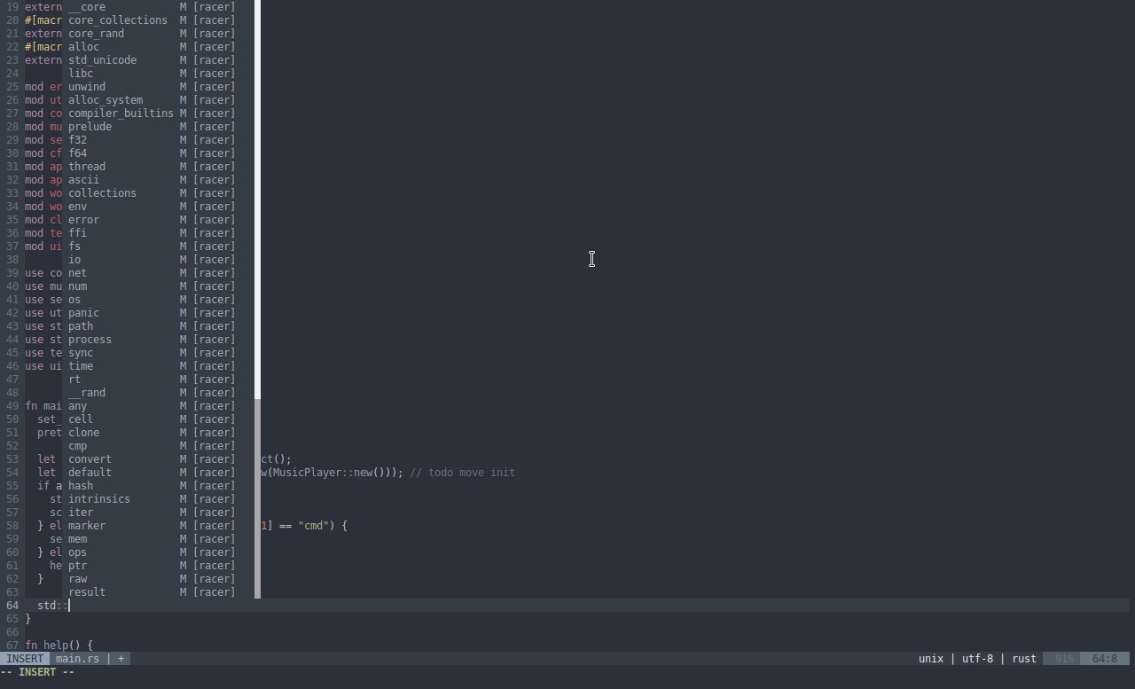The height and width of the screenshot is (689, 1135).
Task: Choose clone in the suggestion list
Action: point(158,433)
